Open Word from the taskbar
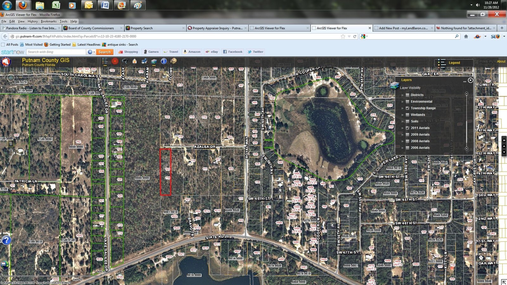507x285 pixels. [105, 5]
